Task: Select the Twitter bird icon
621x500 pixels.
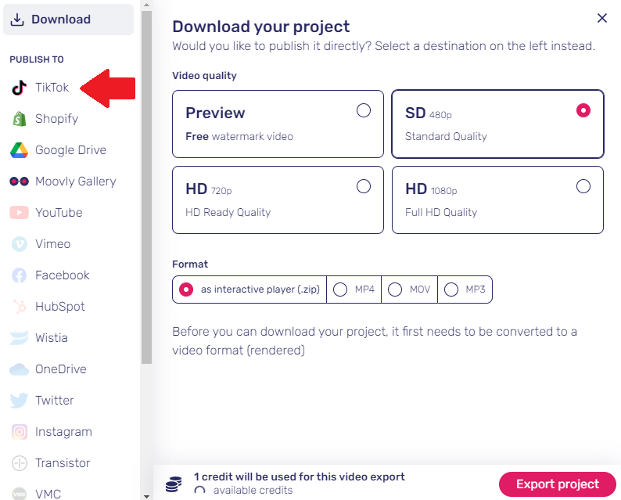Action: (x=19, y=401)
